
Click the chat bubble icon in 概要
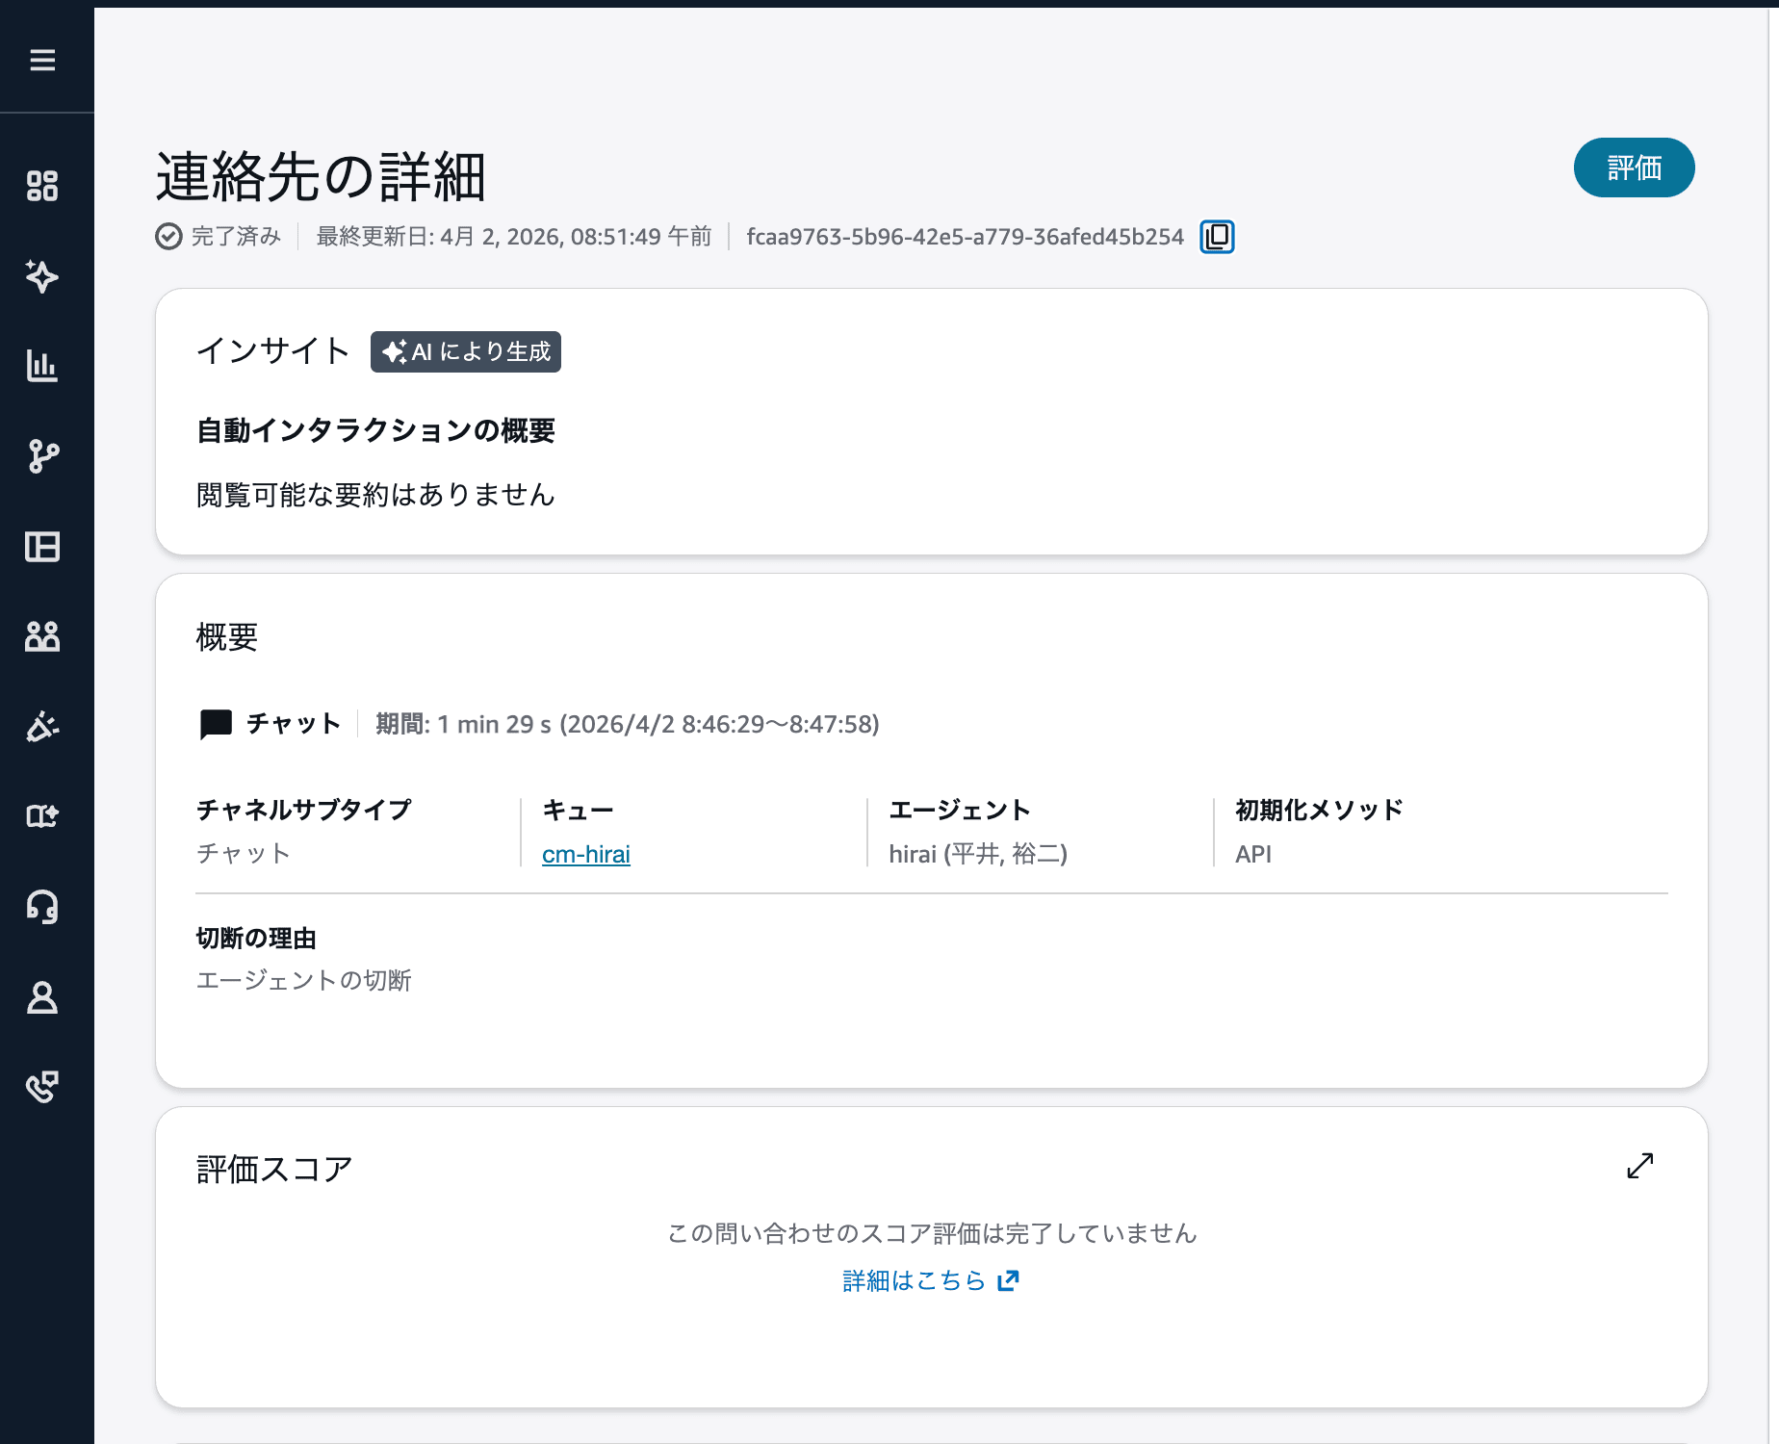pyautogui.click(x=214, y=725)
